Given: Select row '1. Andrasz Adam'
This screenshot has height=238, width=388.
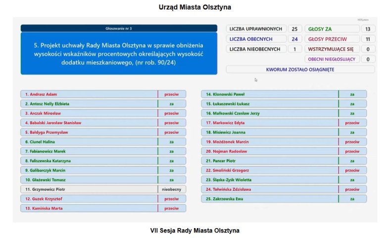Looking at the screenshot, I should pyautogui.click(x=103, y=94).
